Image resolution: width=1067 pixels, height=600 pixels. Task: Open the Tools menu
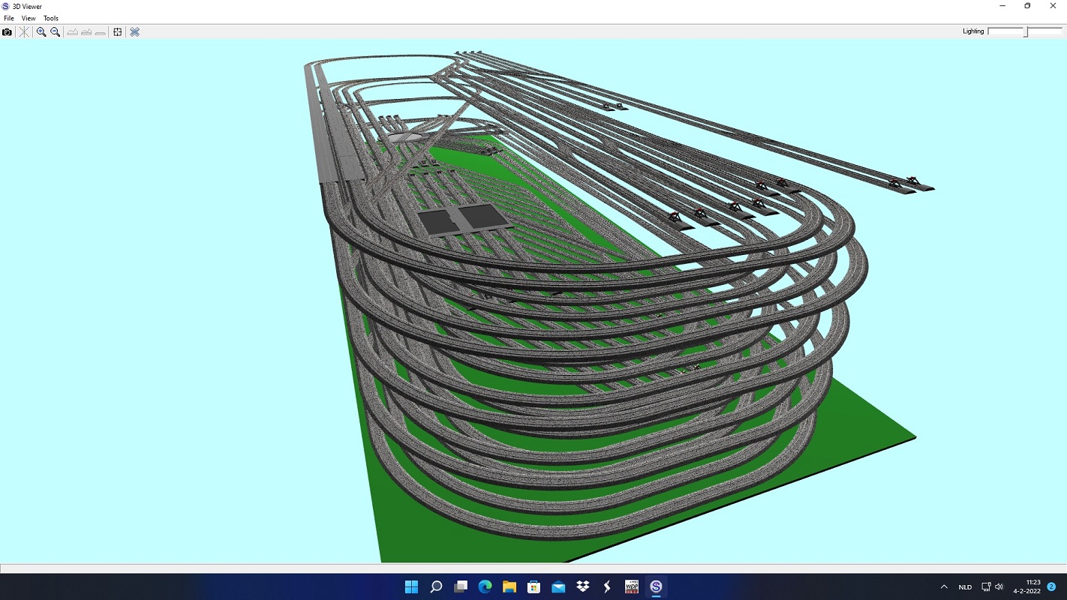(51, 18)
